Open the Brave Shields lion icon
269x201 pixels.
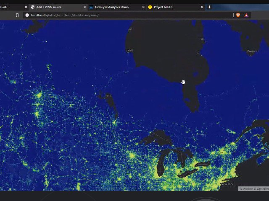(x=238, y=15)
